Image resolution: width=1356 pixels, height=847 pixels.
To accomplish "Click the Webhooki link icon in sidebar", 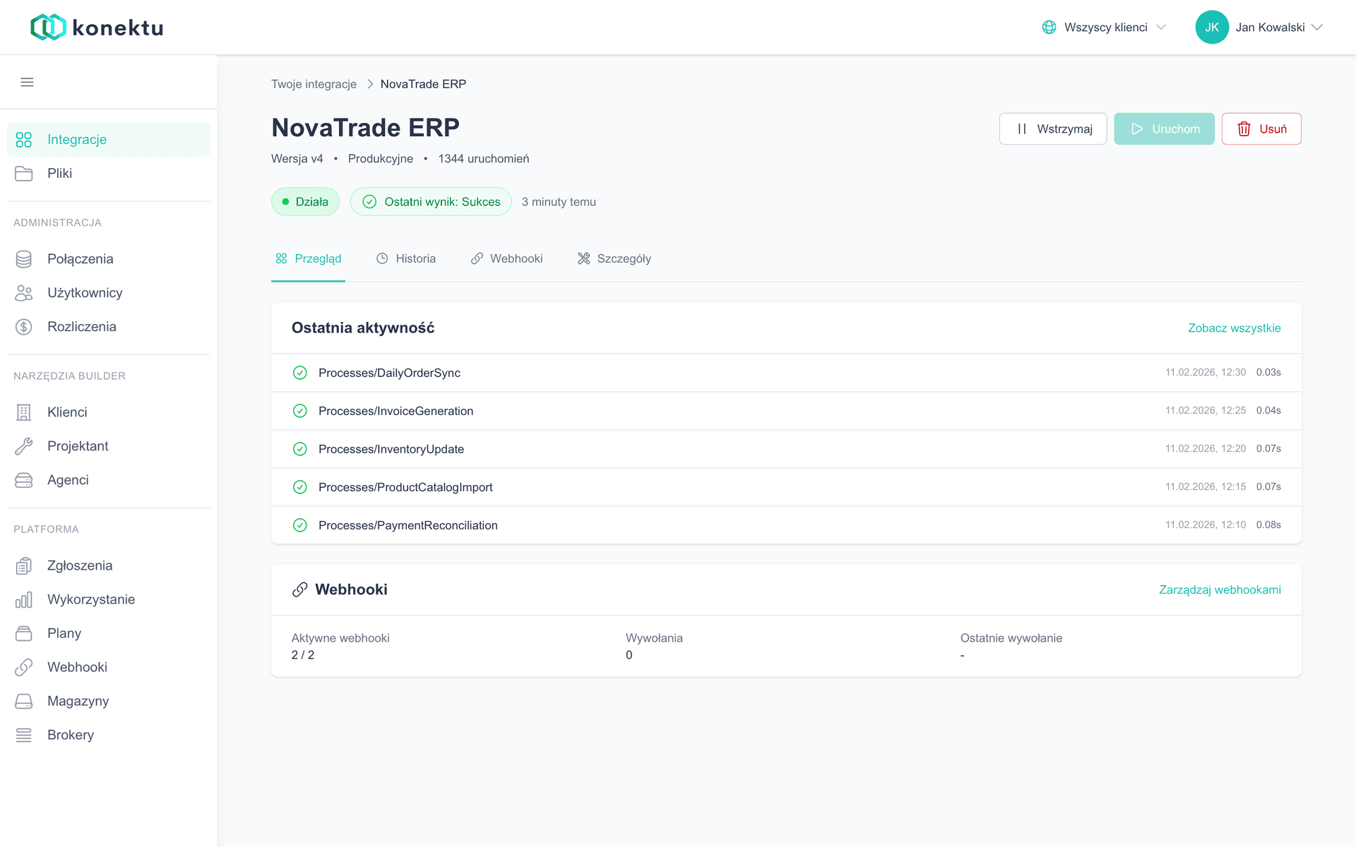I will [x=24, y=666].
